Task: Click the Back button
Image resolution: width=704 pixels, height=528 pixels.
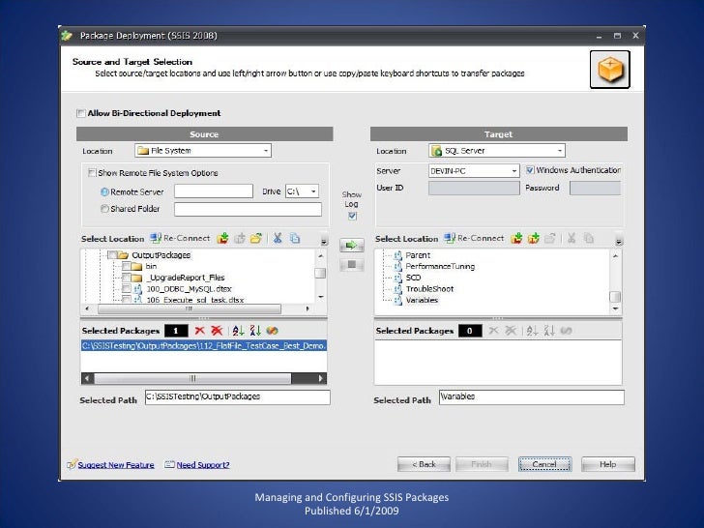Action: 424,464
